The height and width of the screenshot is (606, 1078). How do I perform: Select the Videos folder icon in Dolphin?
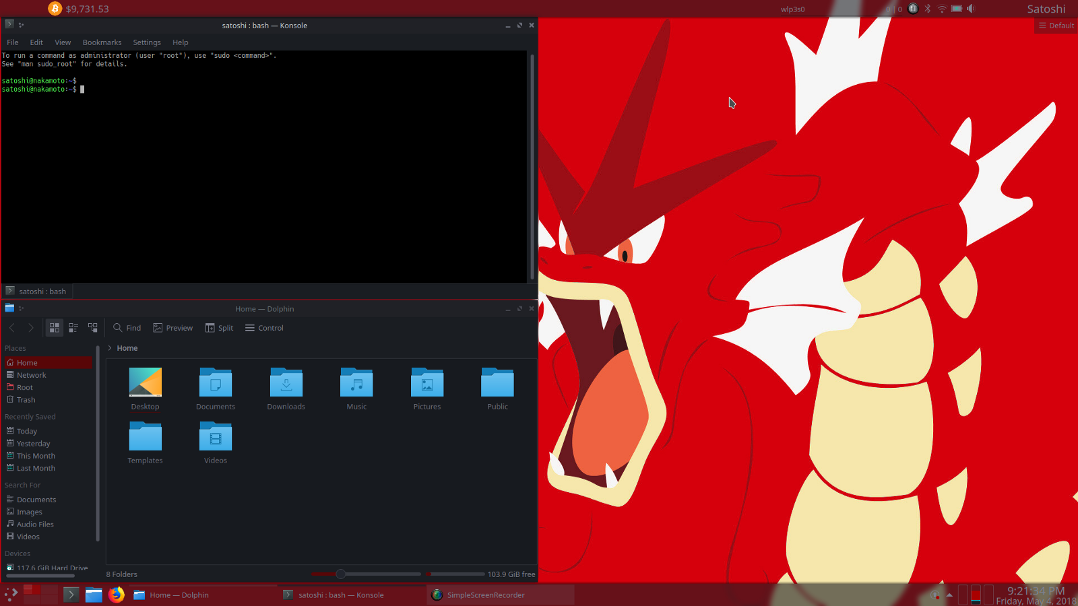coord(216,436)
